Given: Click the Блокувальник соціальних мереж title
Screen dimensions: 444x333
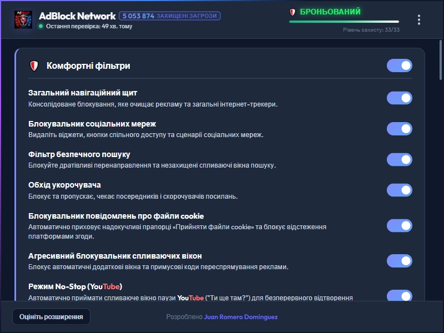Looking at the screenshot, I should pos(92,124).
